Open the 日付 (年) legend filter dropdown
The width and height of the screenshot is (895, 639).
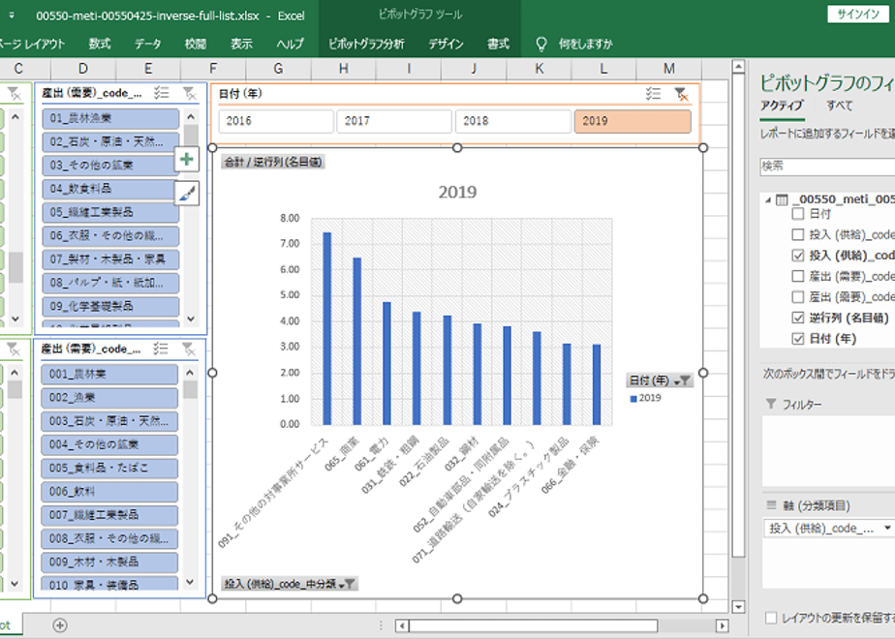click(x=660, y=380)
